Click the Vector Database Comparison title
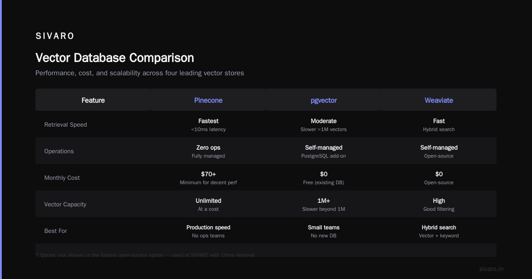Viewport: 532px width, 279px height. tap(115, 58)
